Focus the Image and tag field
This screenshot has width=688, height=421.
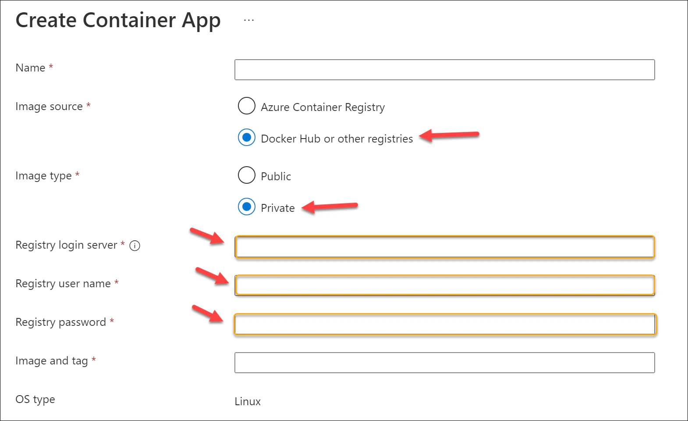[444, 363]
